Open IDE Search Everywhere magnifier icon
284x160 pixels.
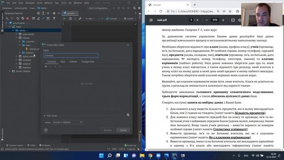[134, 8]
